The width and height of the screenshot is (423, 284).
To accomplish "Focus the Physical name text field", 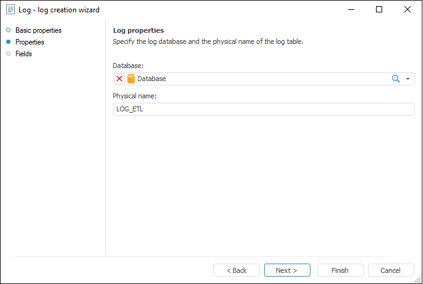I will [x=263, y=109].
